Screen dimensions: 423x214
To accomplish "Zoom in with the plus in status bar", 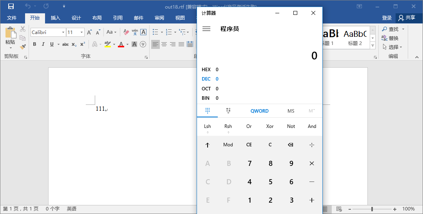I will click(395, 209).
